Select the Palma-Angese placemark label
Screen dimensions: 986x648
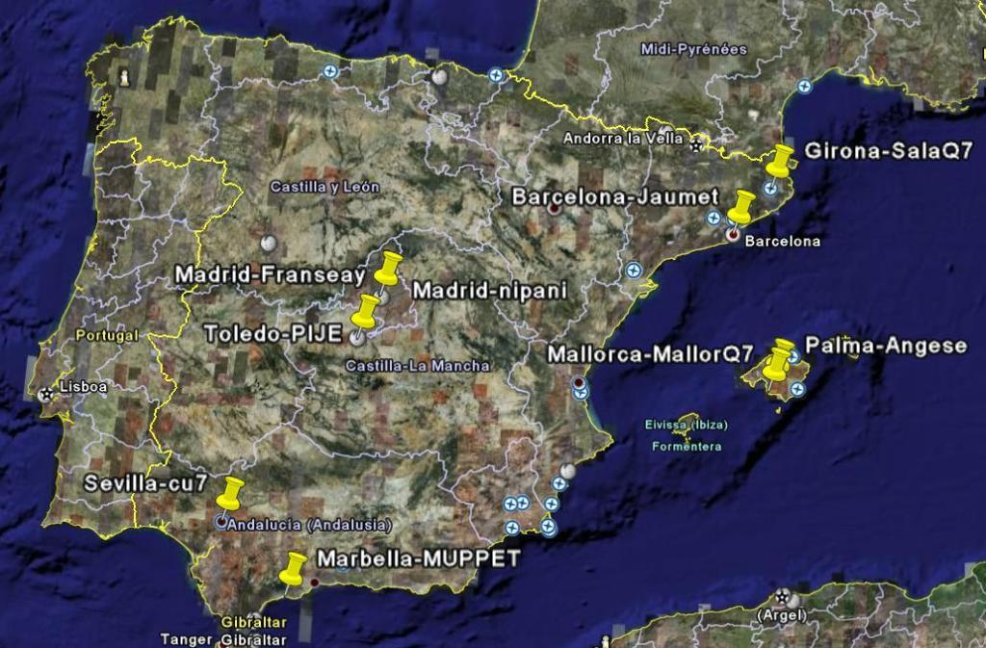coord(885,346)
